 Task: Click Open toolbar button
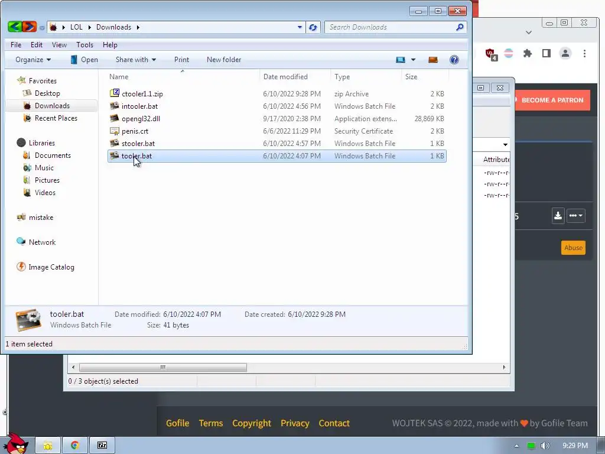pos(84,60)
